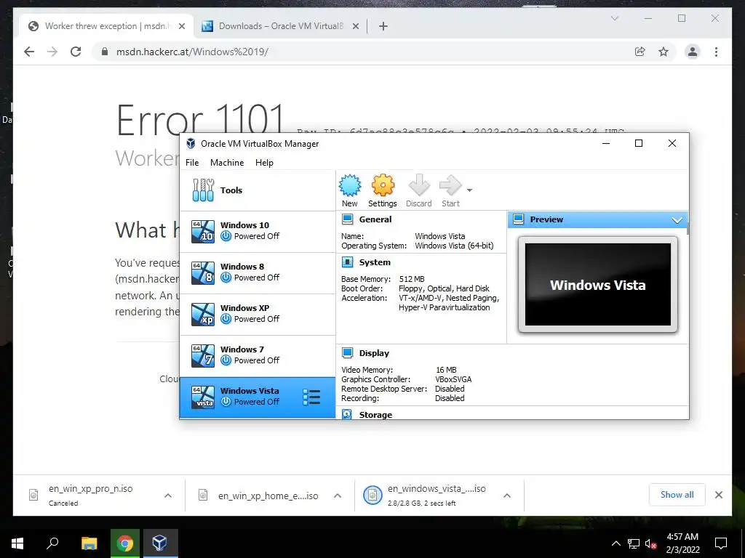
Task: Click the System section heading
Action: coord(375,262)
